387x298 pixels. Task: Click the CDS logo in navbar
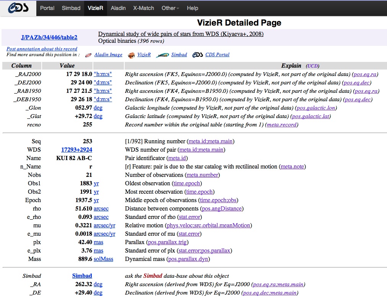click(x=18, y=8)
